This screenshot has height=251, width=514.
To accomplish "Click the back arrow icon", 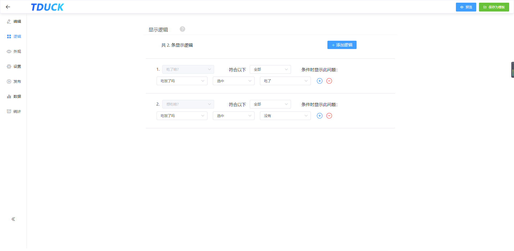I will point(8,7).
